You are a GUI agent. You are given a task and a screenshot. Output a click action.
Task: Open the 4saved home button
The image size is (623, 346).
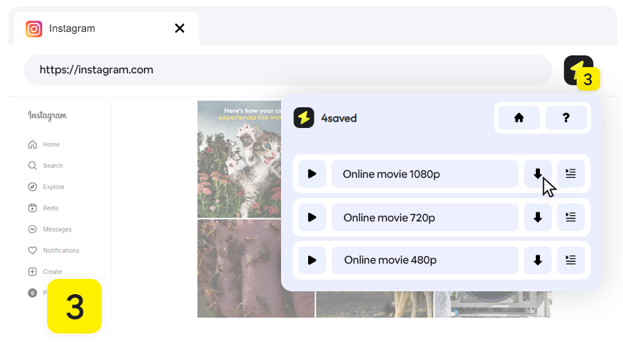[518, 118]
